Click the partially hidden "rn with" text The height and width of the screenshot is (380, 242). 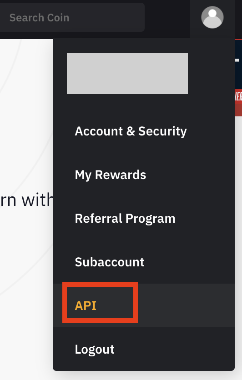(x=26, y=200)
